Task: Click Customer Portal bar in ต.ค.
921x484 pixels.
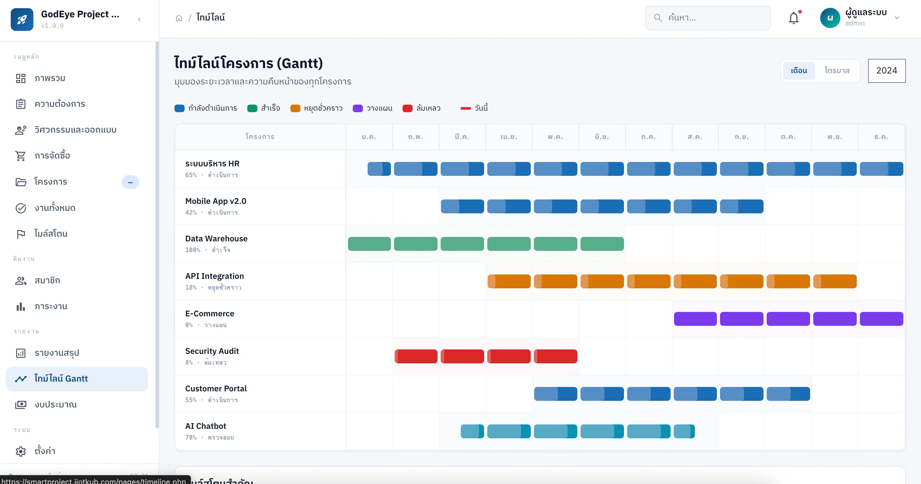Action: 788,394
